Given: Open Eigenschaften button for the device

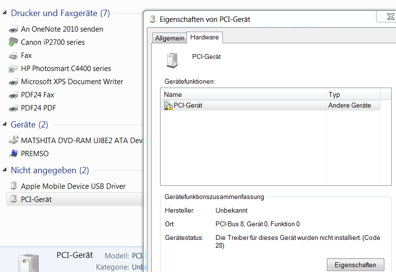Looking at the screenshot, I should [355, 265].
